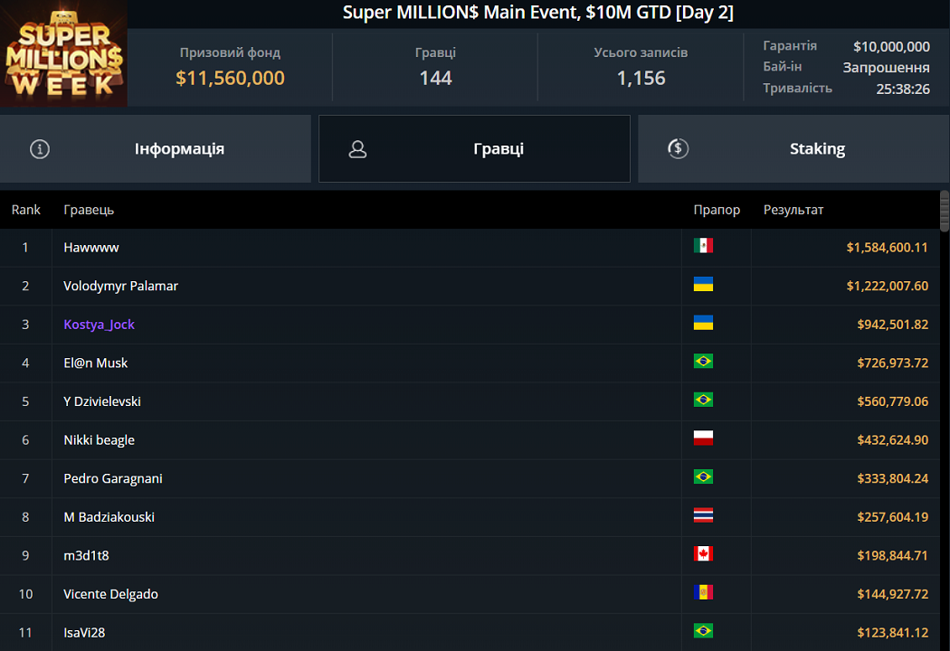Click the Canada flag next to m3d1t8

pos(705,555)
